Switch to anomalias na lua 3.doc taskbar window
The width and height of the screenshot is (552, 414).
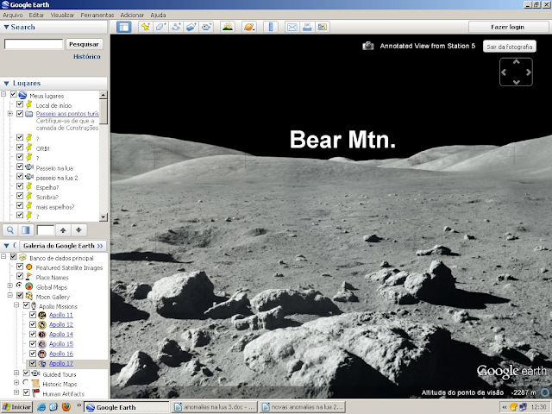pos(214,407)
